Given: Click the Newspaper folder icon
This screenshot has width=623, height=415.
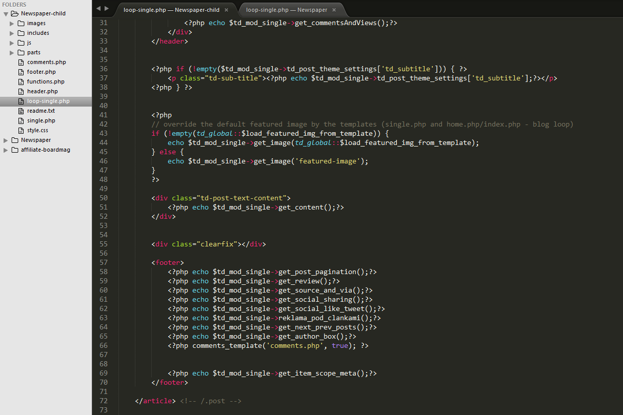Looking at the screenshot, I should (x=15, y=140).
